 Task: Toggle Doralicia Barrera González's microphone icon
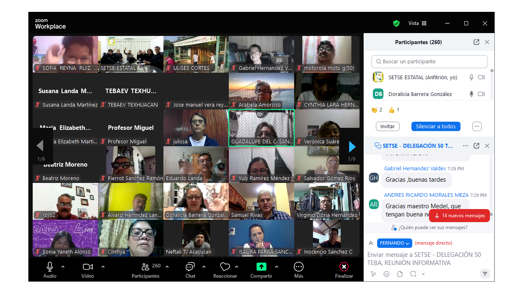point(471,94)
